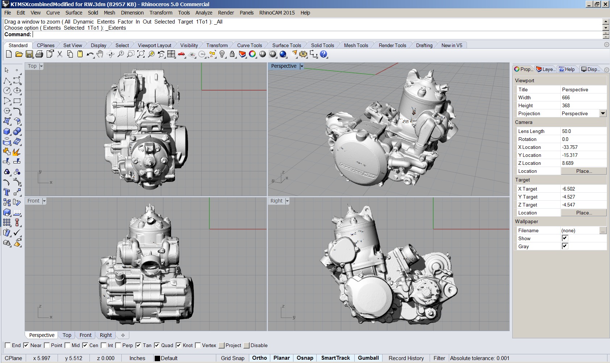Viewport: 610px width, 363px height.
Task: Select the Pan hand tool
Action: coord(100,54)
